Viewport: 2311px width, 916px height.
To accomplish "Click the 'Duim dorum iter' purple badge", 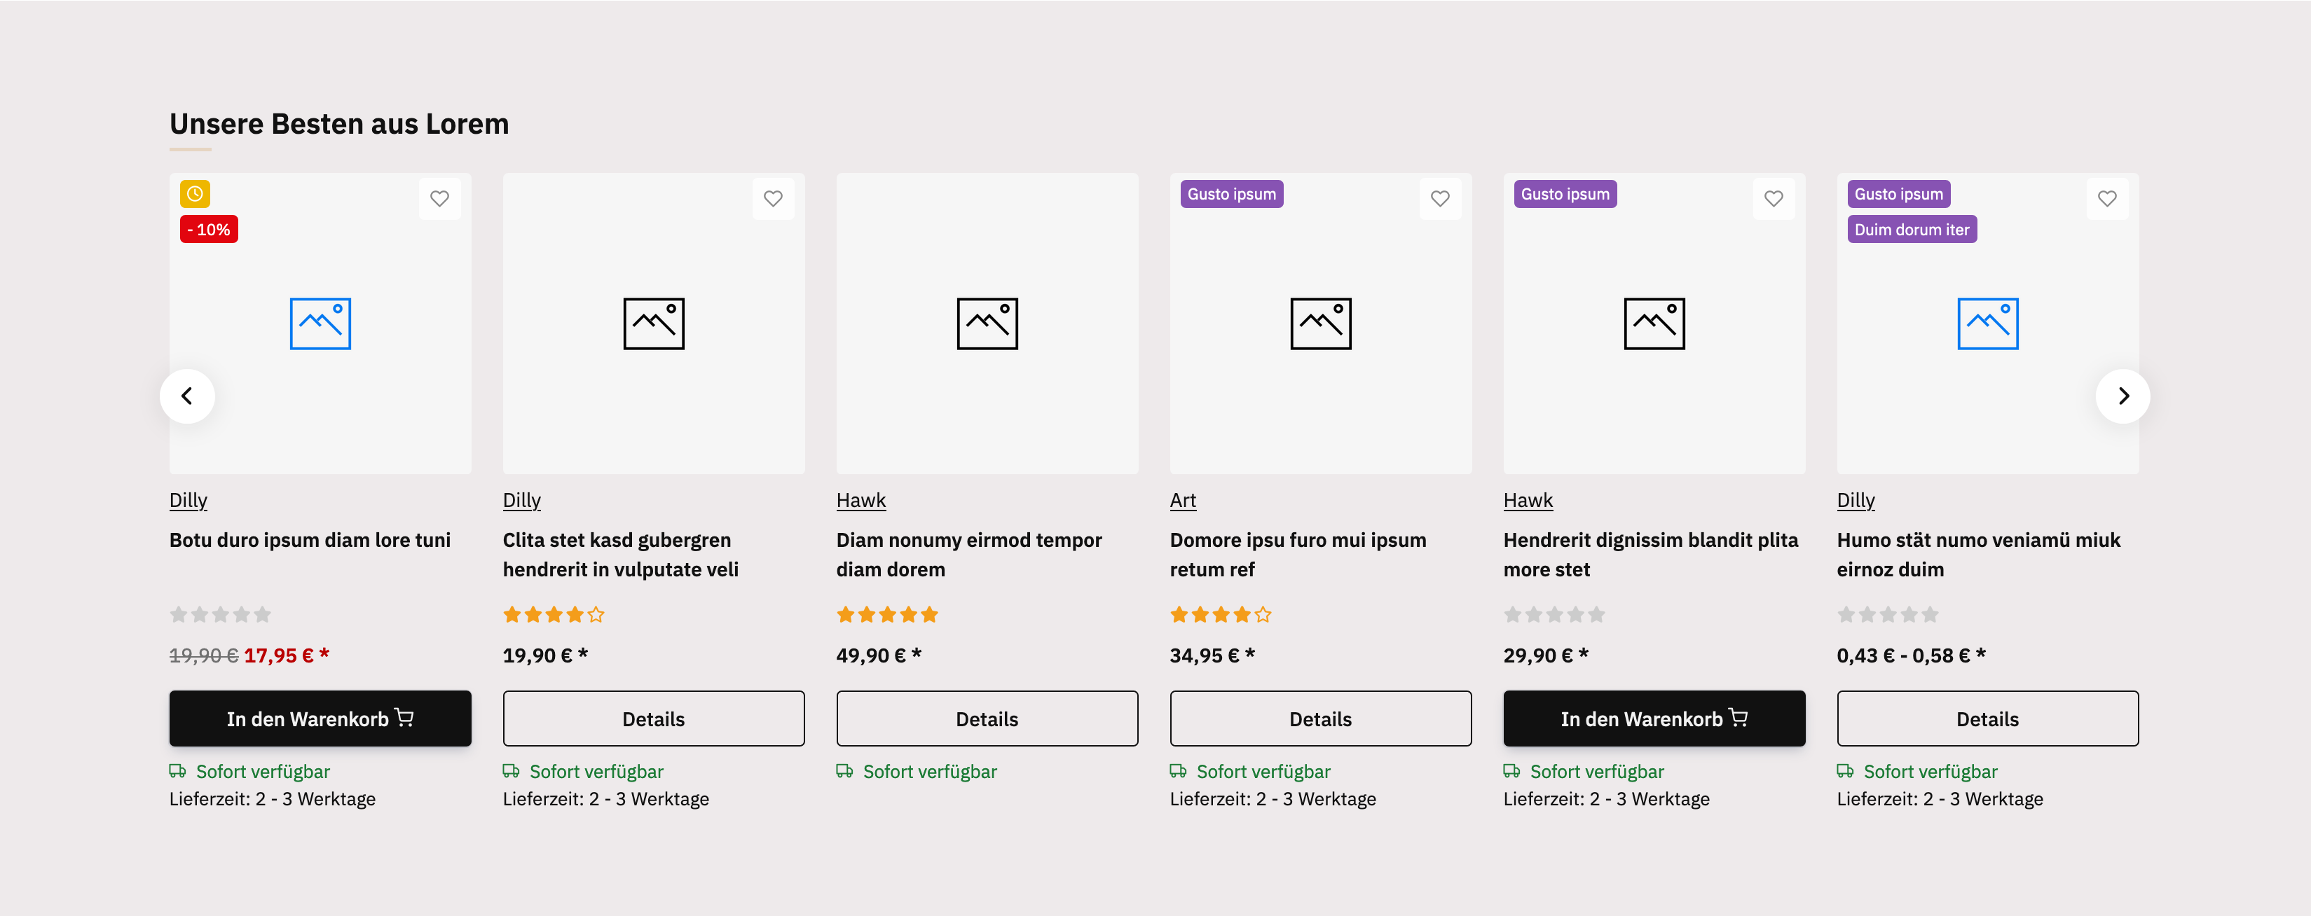I will click(1911, 230).
